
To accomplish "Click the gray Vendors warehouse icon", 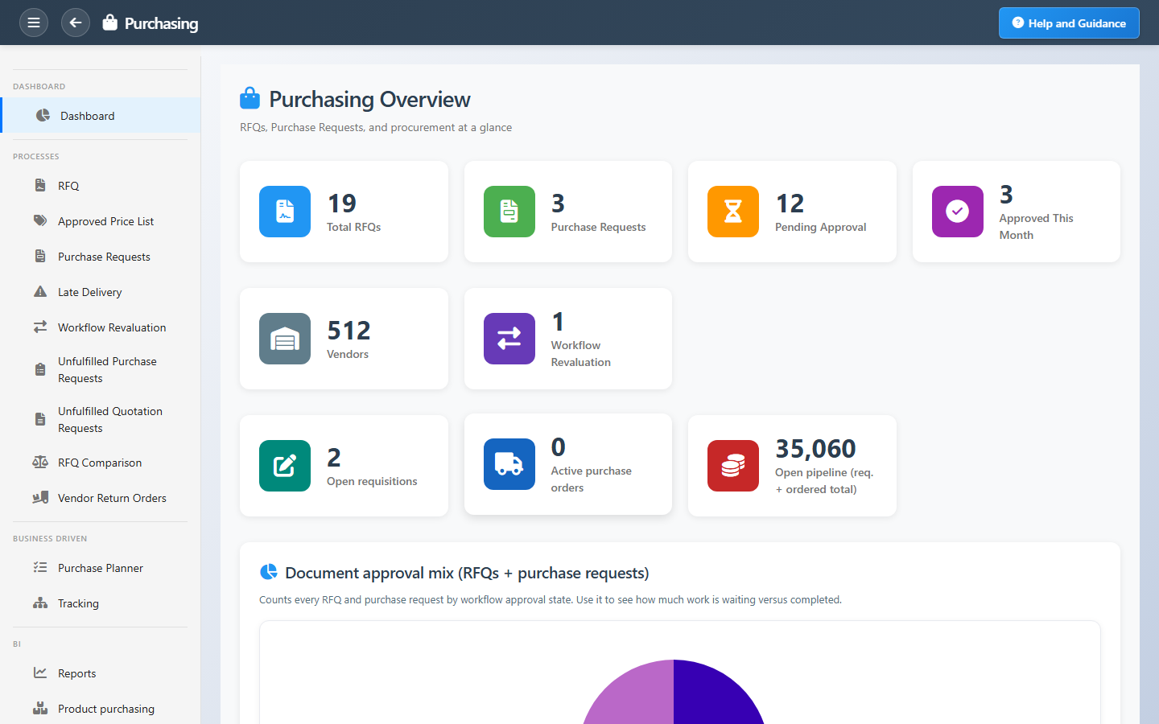I will click(285, 339).
